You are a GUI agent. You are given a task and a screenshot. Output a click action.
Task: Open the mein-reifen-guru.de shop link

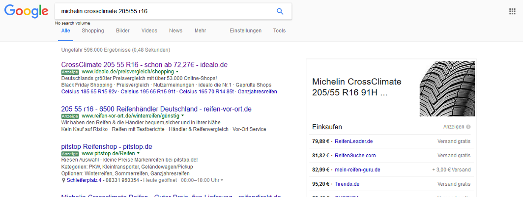[357, 170]
